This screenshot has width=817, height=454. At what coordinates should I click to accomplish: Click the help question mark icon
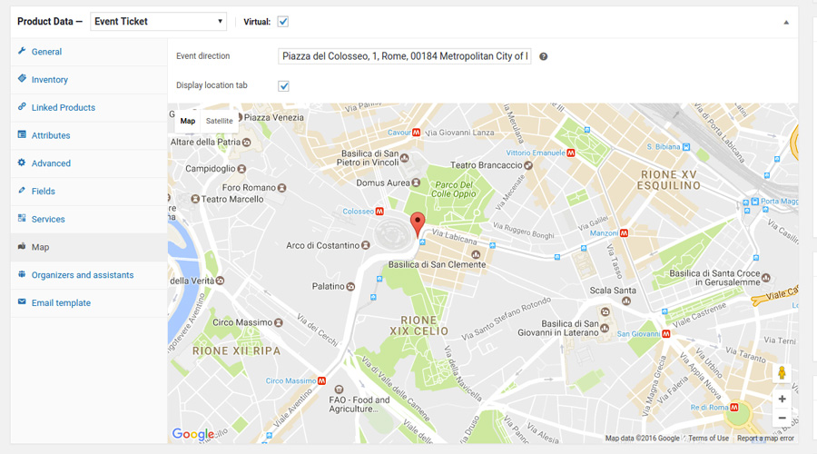pyautogui.click(x=544, y=56)
